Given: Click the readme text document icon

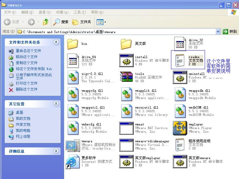Looking at the screenshot, I should pyautogui.click(x=180, y=60).
